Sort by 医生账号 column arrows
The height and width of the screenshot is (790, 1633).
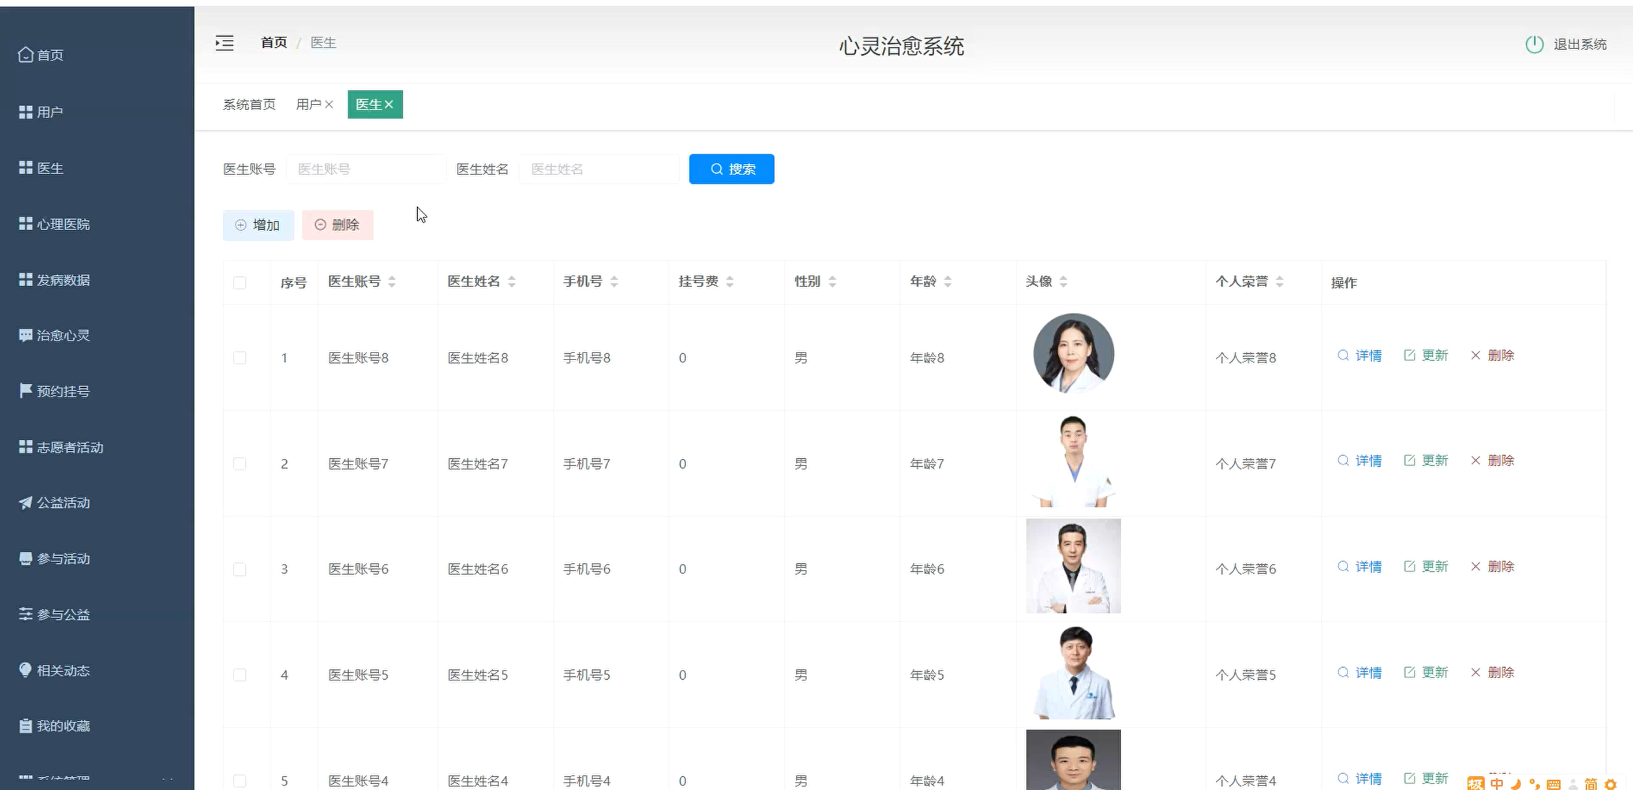tap(392, 282)
